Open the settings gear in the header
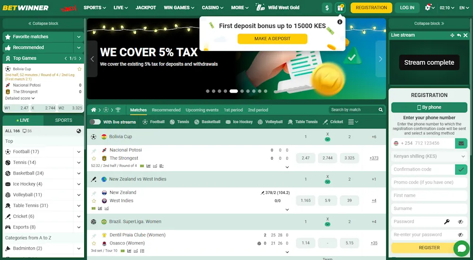This screenshot has height=260, width=473. coord(428,8)
